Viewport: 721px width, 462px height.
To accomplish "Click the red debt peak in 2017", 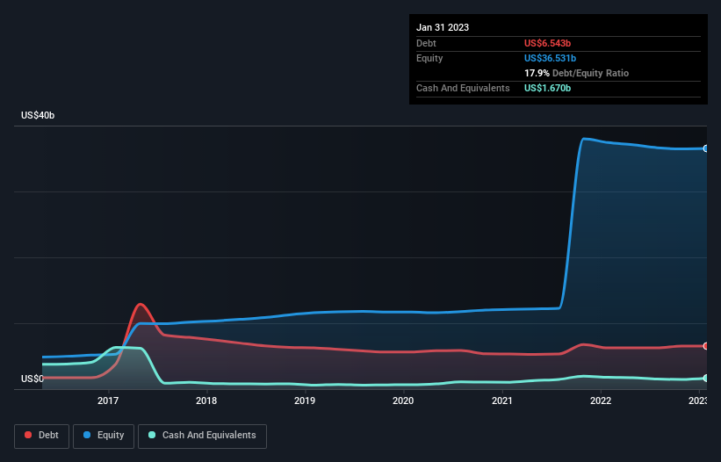I will tap(141, 304).
